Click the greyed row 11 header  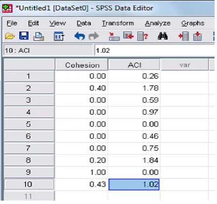[x=30, y=196]
